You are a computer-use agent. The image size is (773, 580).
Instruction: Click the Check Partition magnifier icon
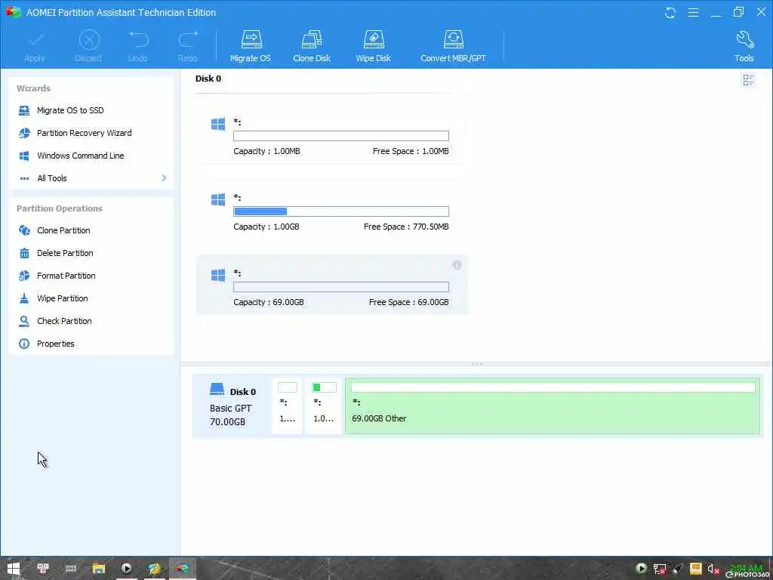24,321
